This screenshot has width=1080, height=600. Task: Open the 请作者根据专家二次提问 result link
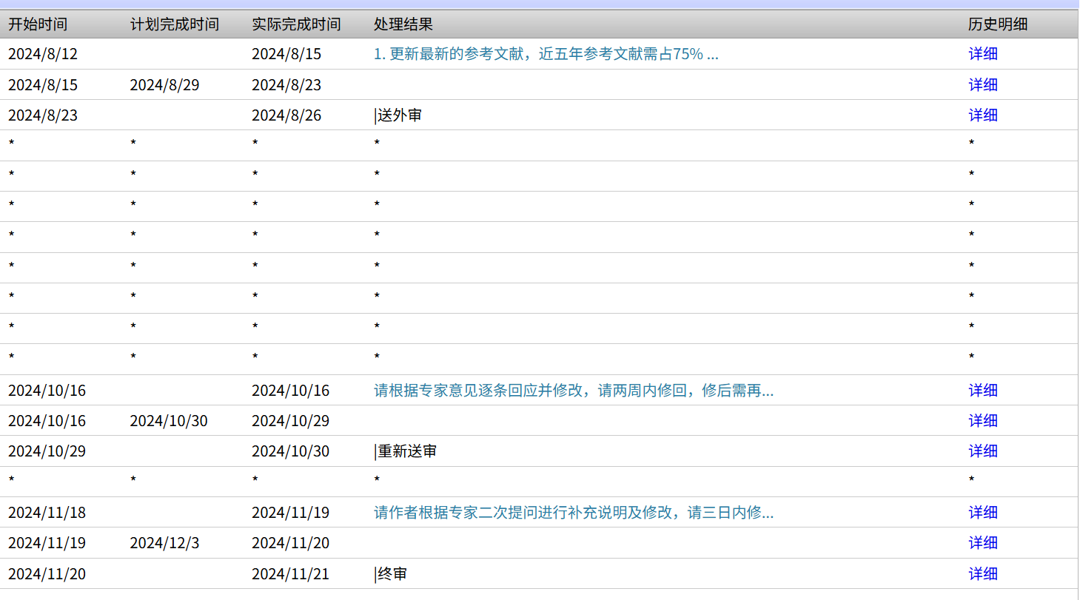tap(574, 513)
